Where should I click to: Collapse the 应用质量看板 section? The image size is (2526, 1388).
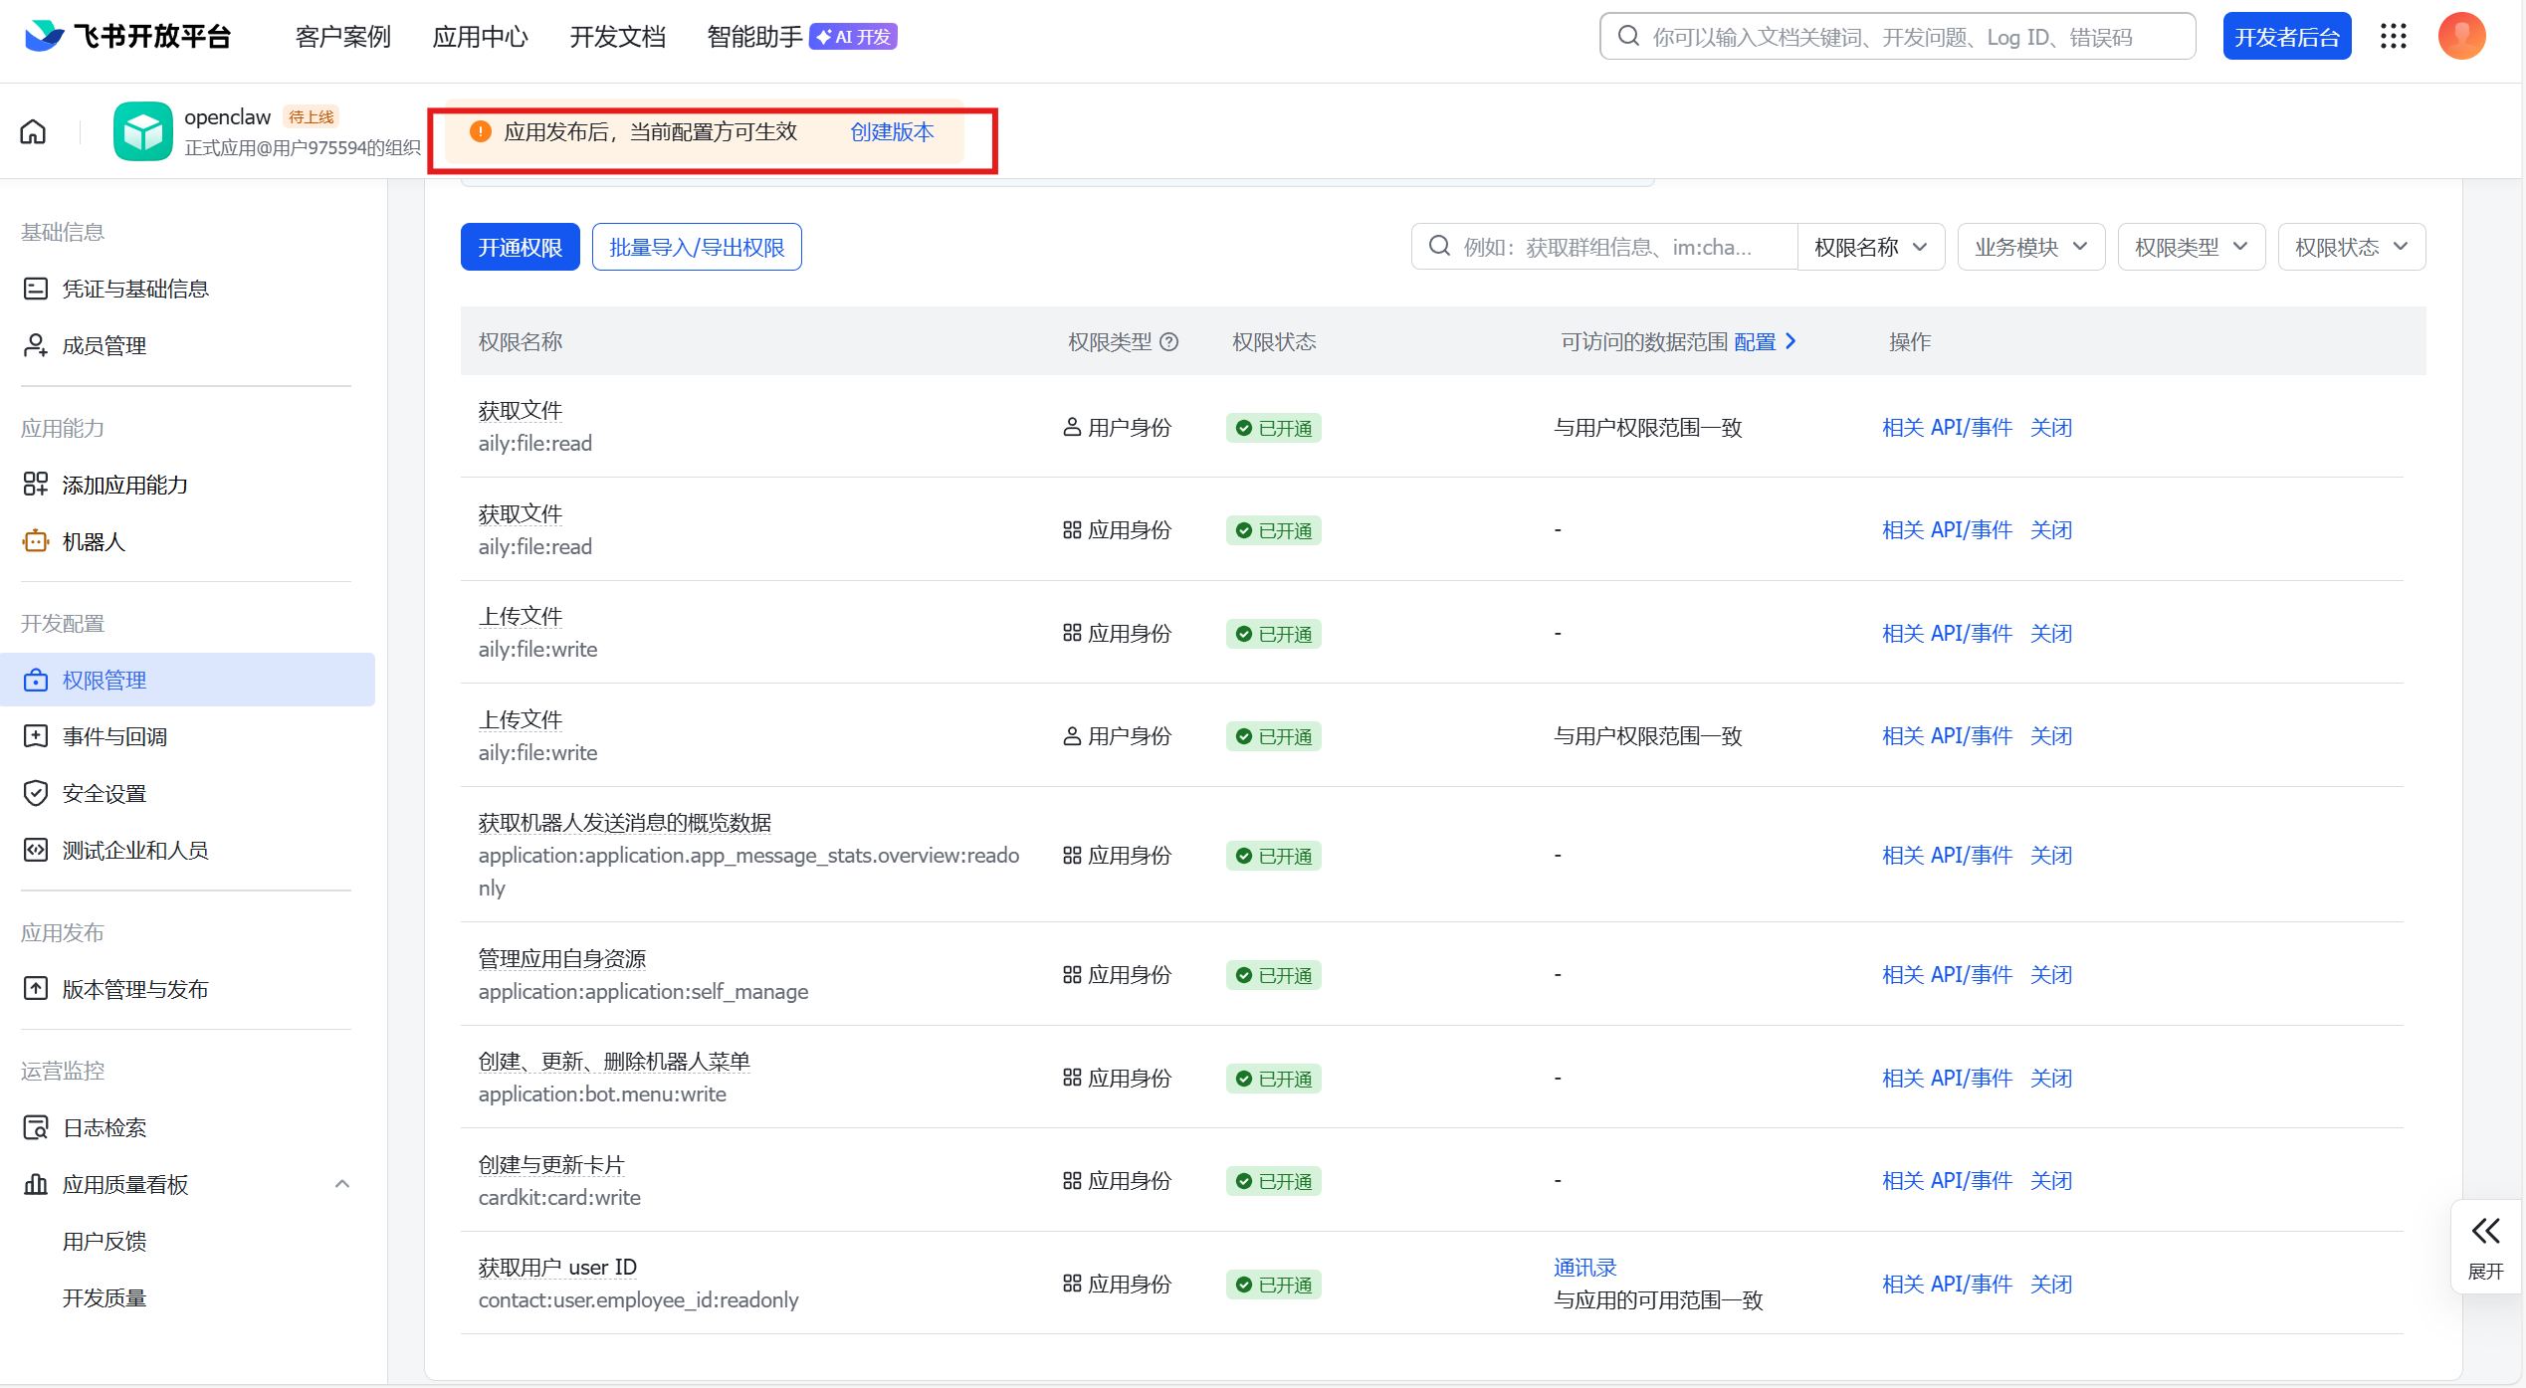pyautogui.click(x=342, y=1184)
